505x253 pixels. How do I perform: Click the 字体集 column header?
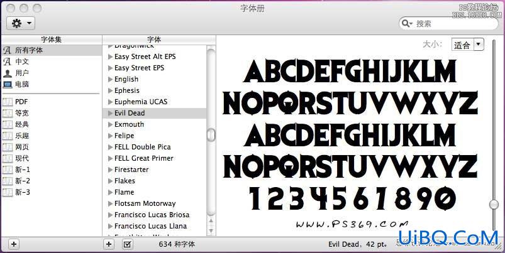pyautogui.click(x=52, y=40)
